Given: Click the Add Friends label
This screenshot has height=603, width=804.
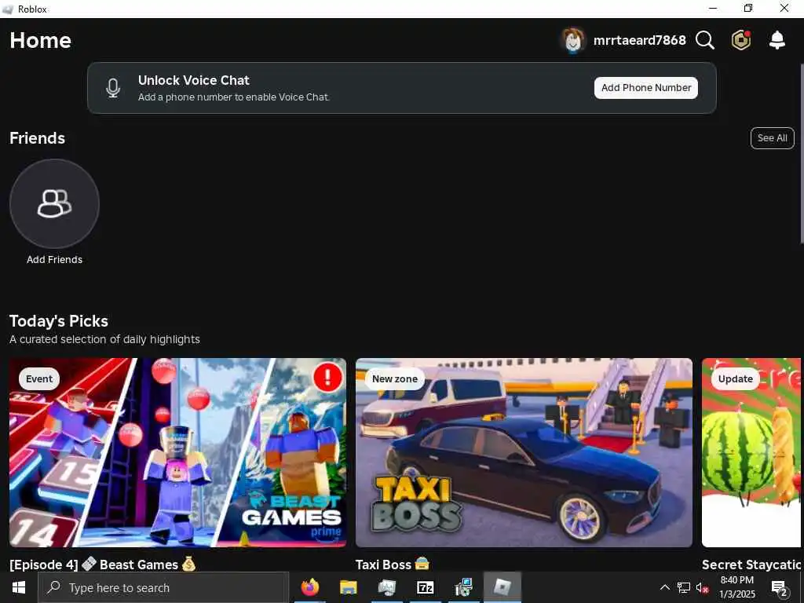Looking at the screenshot, I should [x=54, y=259].
